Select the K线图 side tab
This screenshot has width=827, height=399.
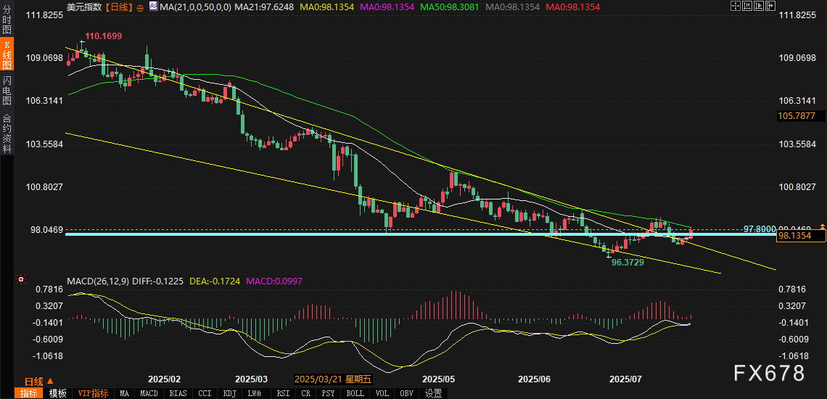point(7,56)
